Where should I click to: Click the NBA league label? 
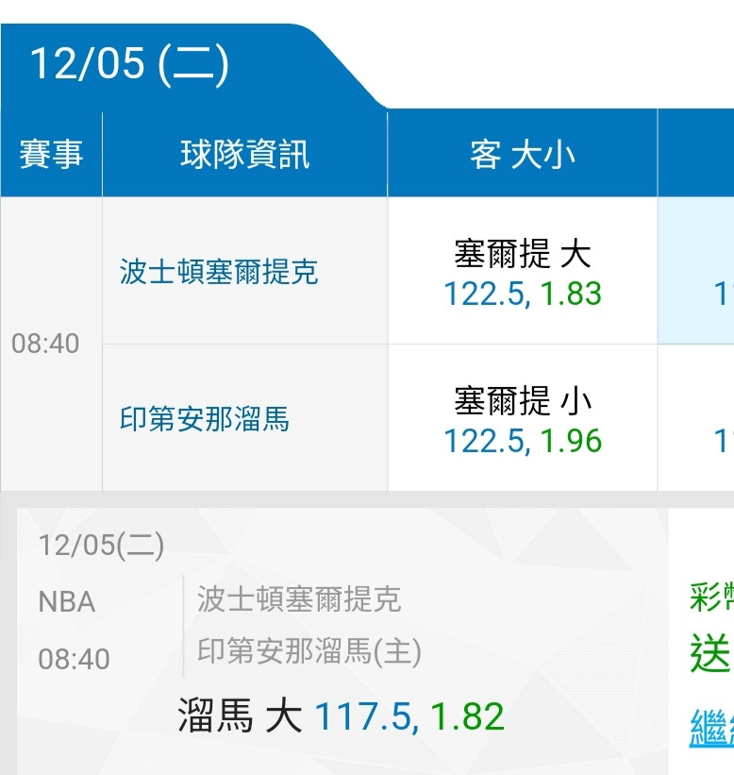(x=67, y=602)
